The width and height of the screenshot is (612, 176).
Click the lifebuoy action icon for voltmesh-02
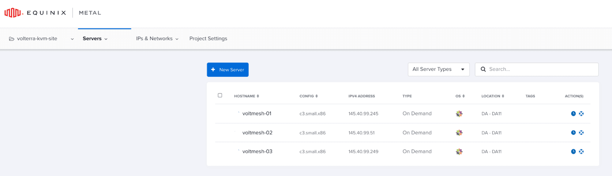click(x=581, y=132)
